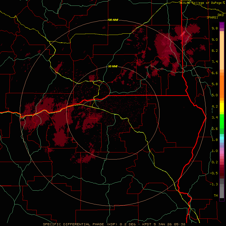Image resolution: width=226 pixels, height=226 pixels.
Task: Click the purple swatch atop the color bar
Action: click(x=222, y=25)
